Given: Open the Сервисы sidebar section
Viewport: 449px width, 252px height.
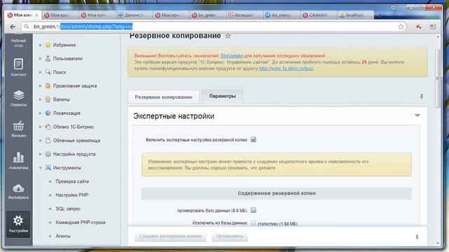Looking at the screenshot, I should 18,98.
